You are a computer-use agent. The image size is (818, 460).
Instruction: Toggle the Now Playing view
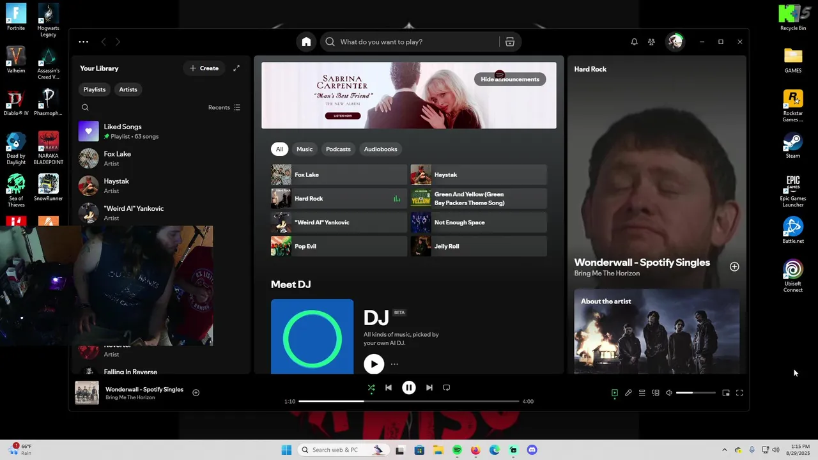[x=615, y=393]
